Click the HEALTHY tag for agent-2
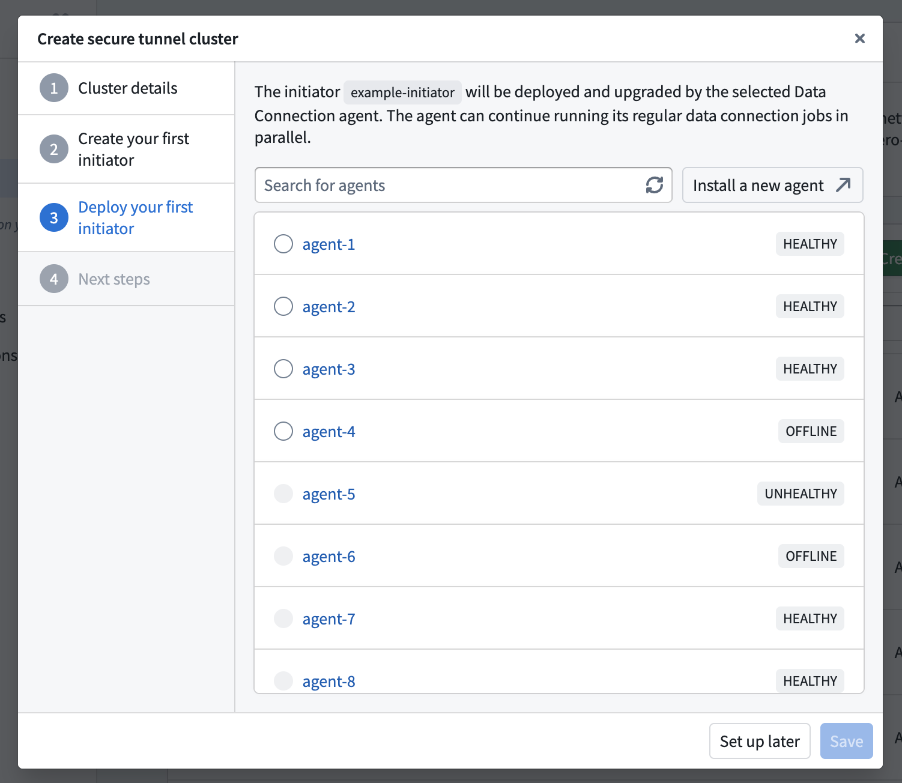The image size is (902, 783). (810, 306)
